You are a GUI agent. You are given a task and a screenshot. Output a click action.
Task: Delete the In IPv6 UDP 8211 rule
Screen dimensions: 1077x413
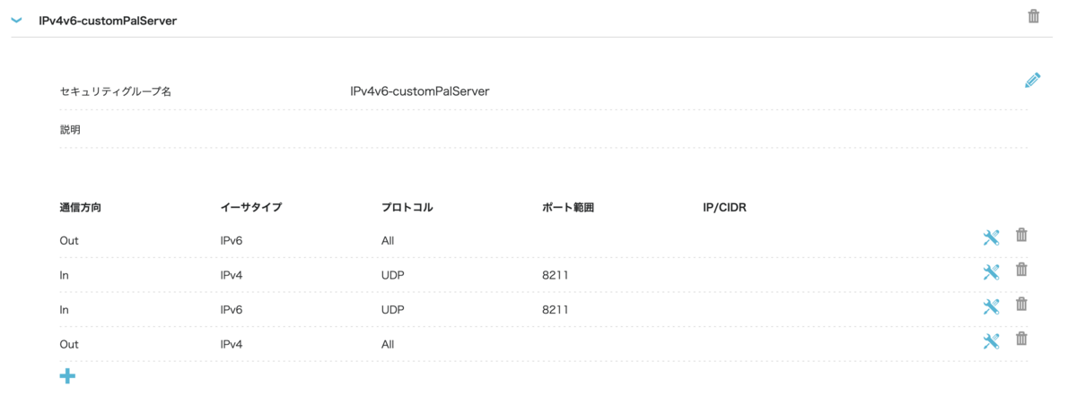point(1021,305)
